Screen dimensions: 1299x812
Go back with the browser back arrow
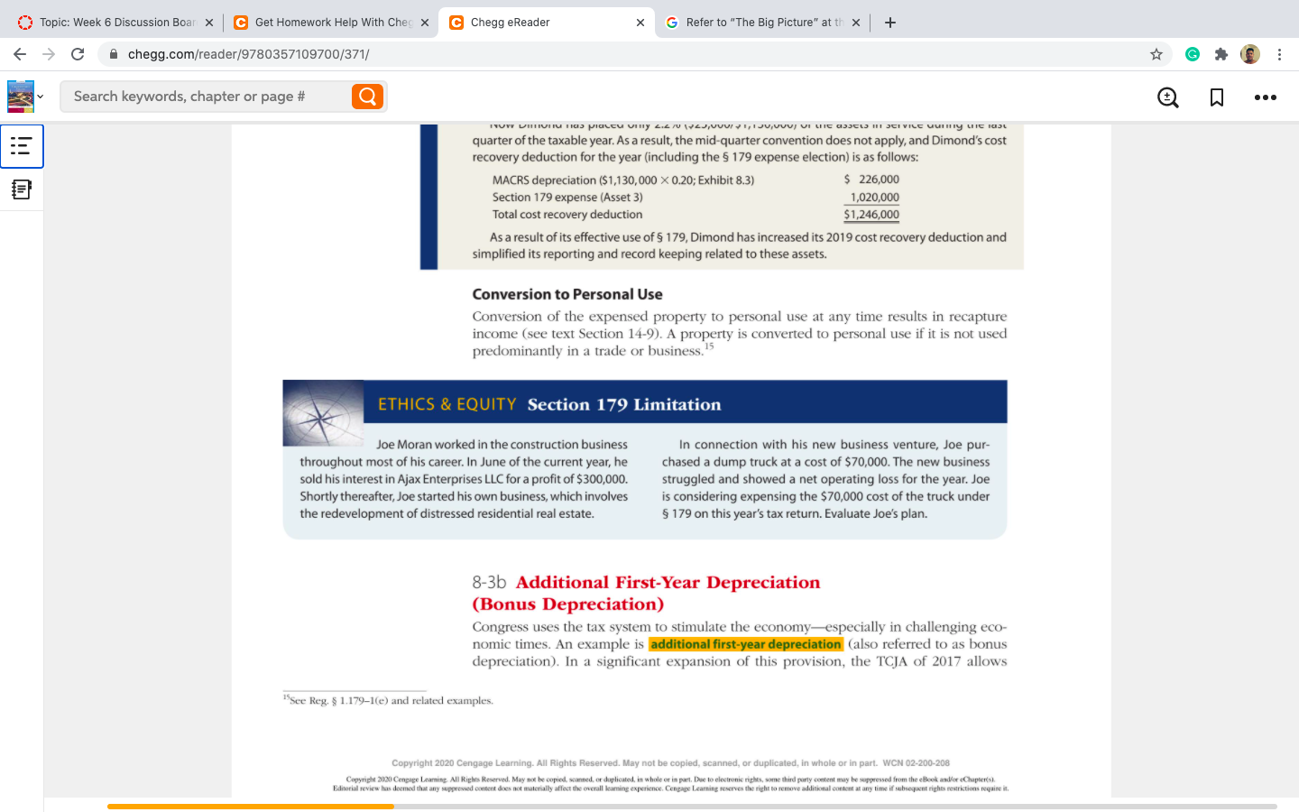20,54
